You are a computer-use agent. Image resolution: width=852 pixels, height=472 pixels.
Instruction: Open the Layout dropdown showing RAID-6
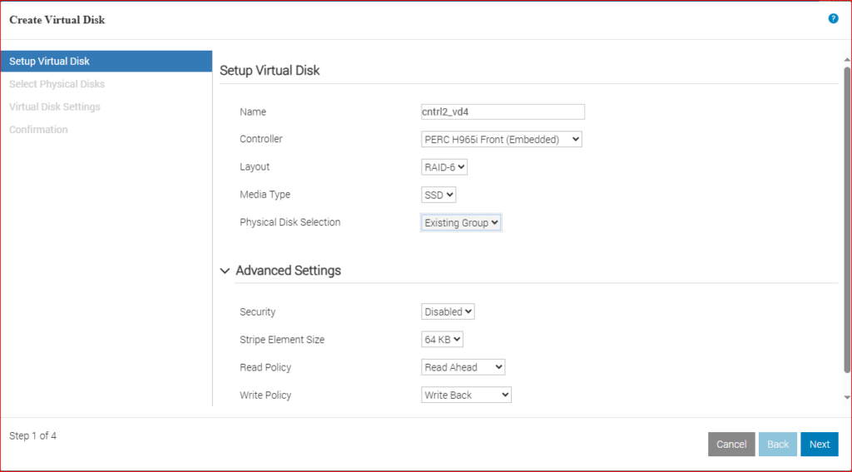coord(444,167)
